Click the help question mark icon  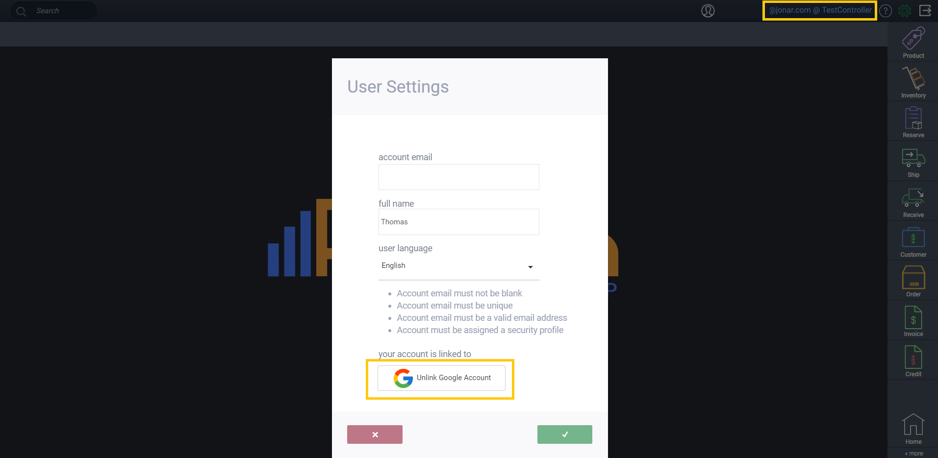[x=886, y=11]
